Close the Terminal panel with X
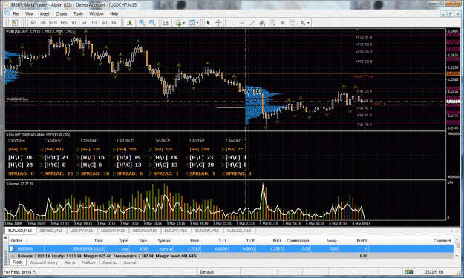Screen dimensions: 464x278 (x=5, y=237)
